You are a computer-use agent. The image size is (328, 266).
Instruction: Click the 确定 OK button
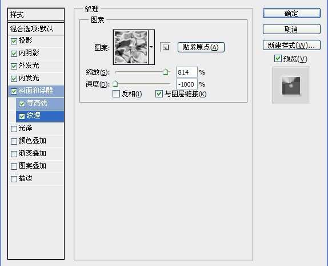click(291, 13)
